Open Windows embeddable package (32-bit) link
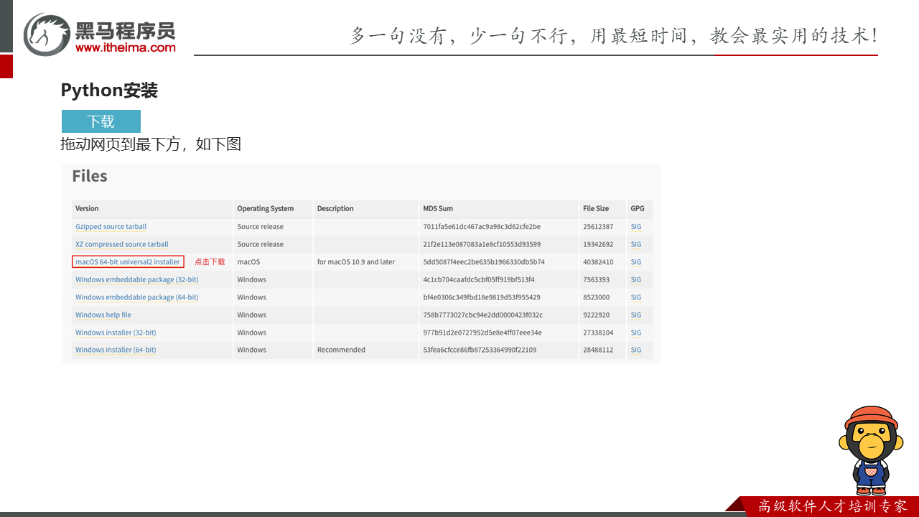919x517 pixels. (136, 279)
